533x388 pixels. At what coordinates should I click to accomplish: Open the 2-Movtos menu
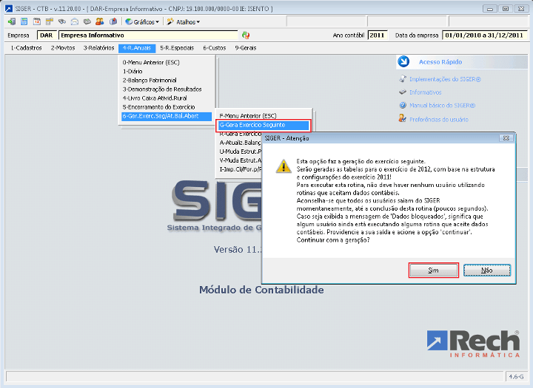tap(63, 48)
